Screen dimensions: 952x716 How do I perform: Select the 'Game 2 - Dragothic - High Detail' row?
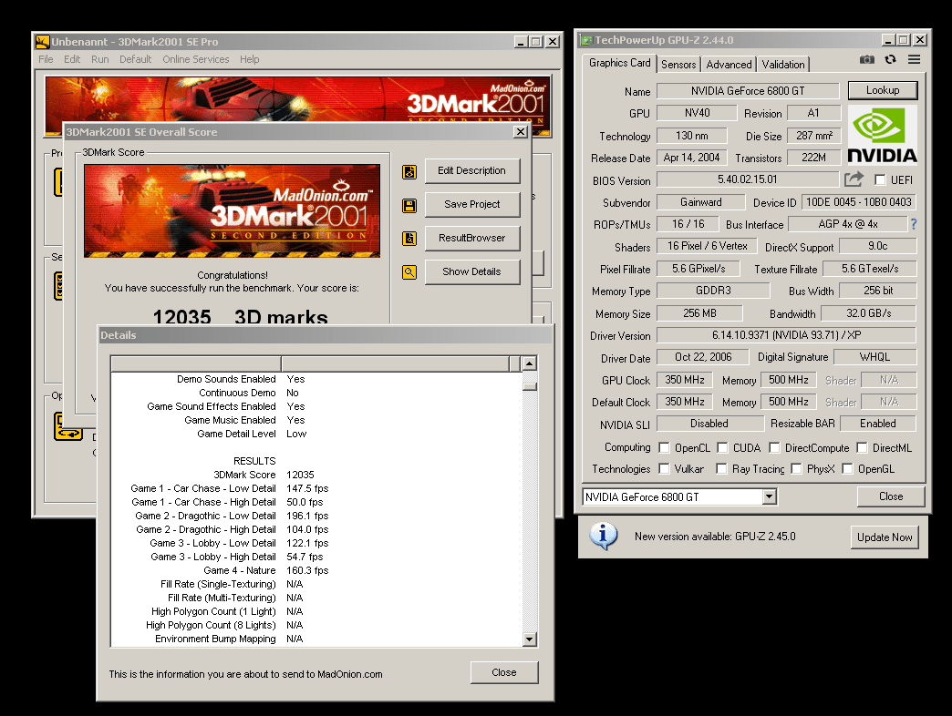point(316,529)
